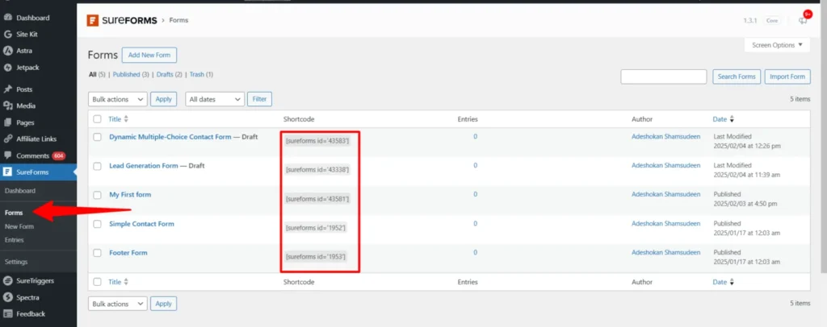The width and height of the screenshot is (827, 327).
Task: Open the notifications megaphone icon
Action: pyautogui.click(x=803, y=20)
